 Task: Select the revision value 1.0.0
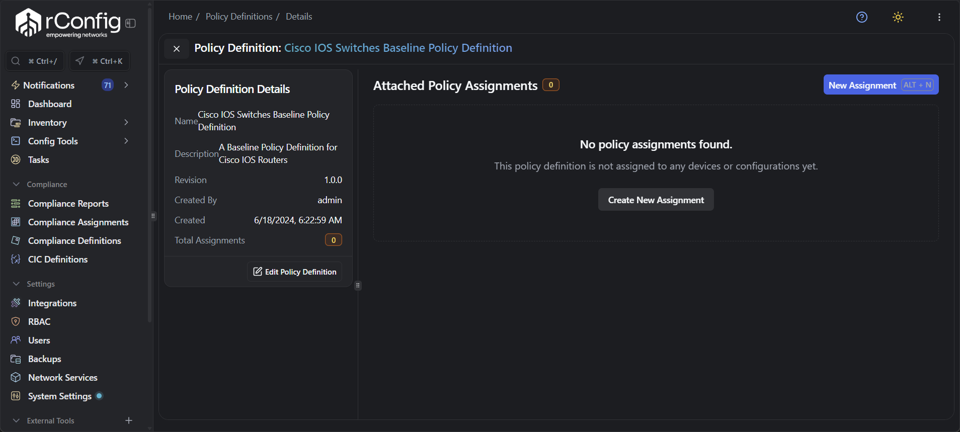coord(333,180)
